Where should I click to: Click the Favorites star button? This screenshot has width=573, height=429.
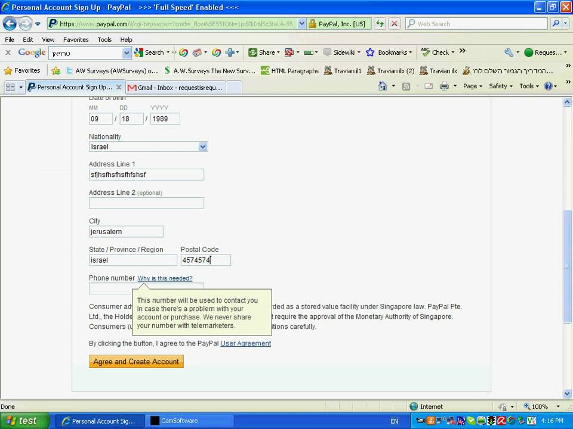(x=22, y=70)
